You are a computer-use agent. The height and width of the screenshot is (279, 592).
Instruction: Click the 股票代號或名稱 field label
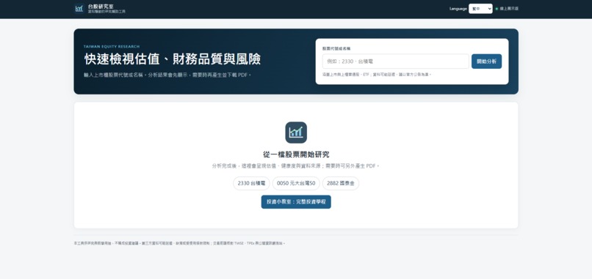pos(336,48)
